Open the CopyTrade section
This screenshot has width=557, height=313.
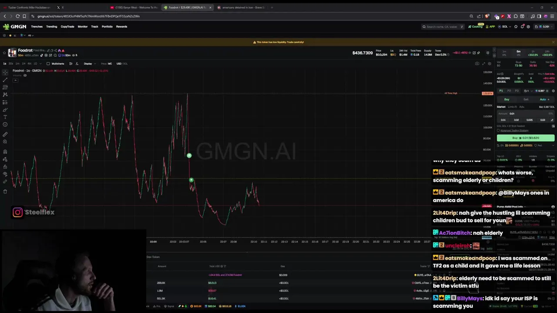[67, 27]
